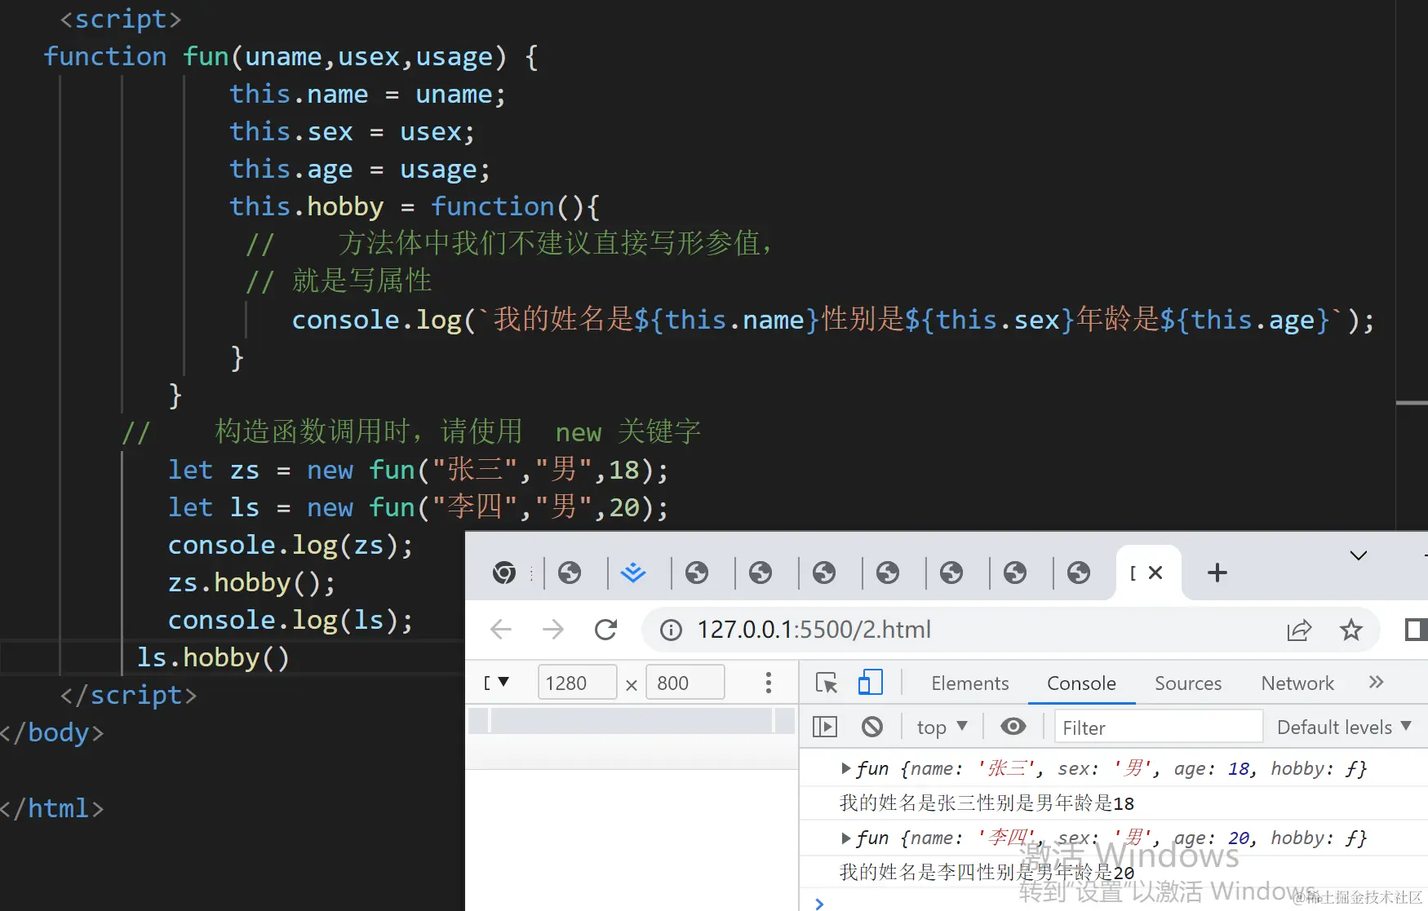The height and width of the screenshot is (911, 1428).
Task: Show more DevTools tabs
Action: (1377, 682)
